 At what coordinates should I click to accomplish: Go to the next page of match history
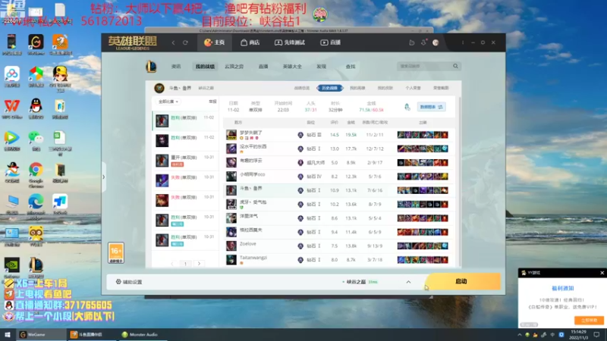(x=199, y=264)
